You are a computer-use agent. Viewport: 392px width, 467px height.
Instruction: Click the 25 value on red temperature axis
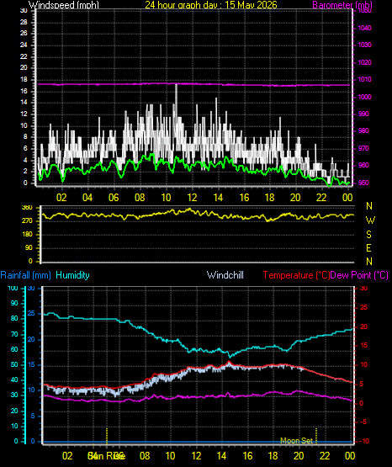click(x=364, y=307)
